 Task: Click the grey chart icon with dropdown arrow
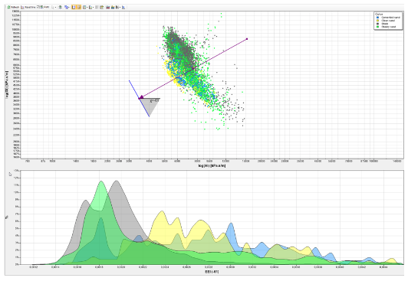[117, 7]
